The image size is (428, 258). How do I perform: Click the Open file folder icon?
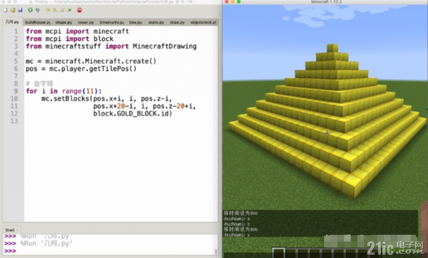pos(13,10)
